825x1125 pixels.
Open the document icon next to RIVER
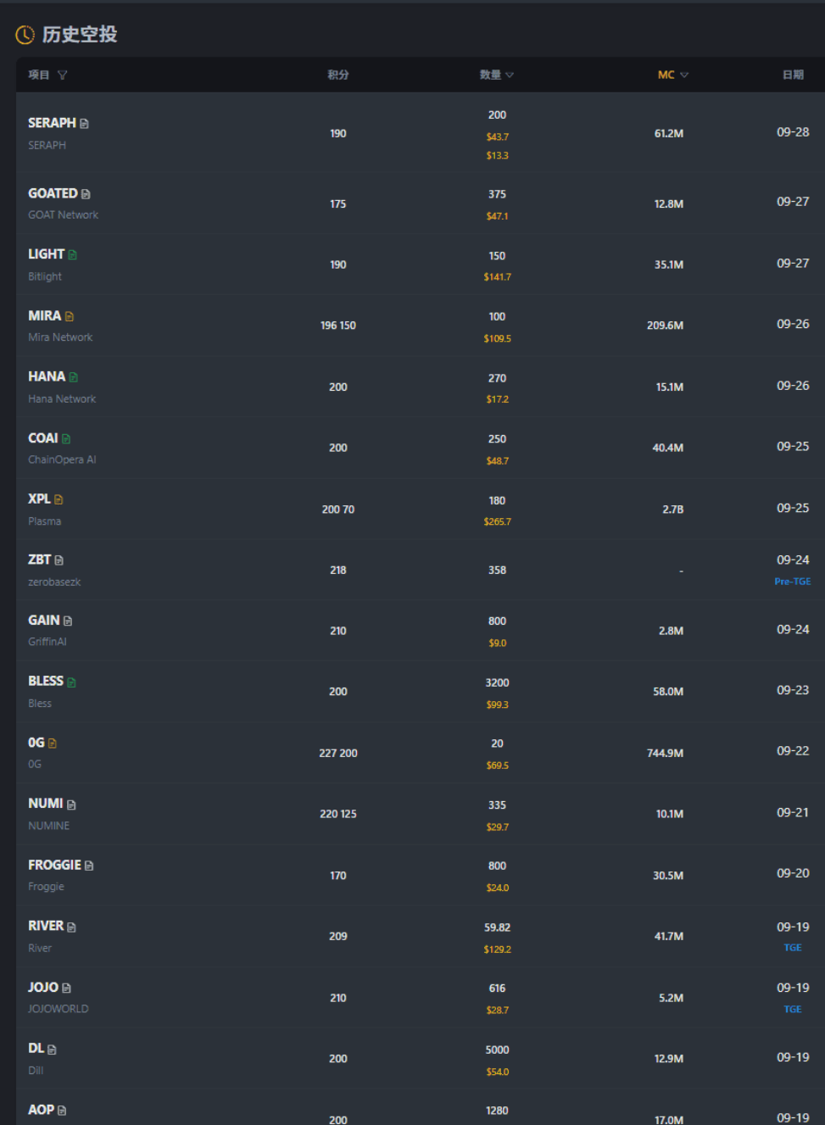click(71, 927)
